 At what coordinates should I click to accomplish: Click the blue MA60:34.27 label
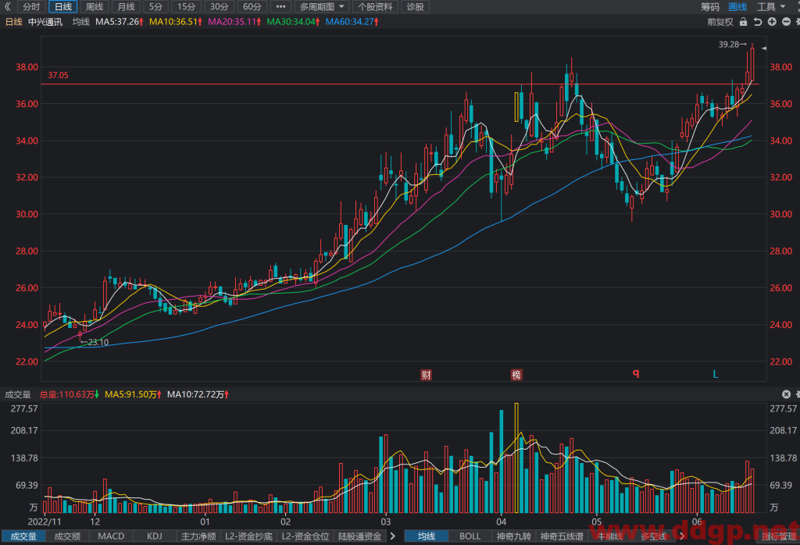(352, 22)
